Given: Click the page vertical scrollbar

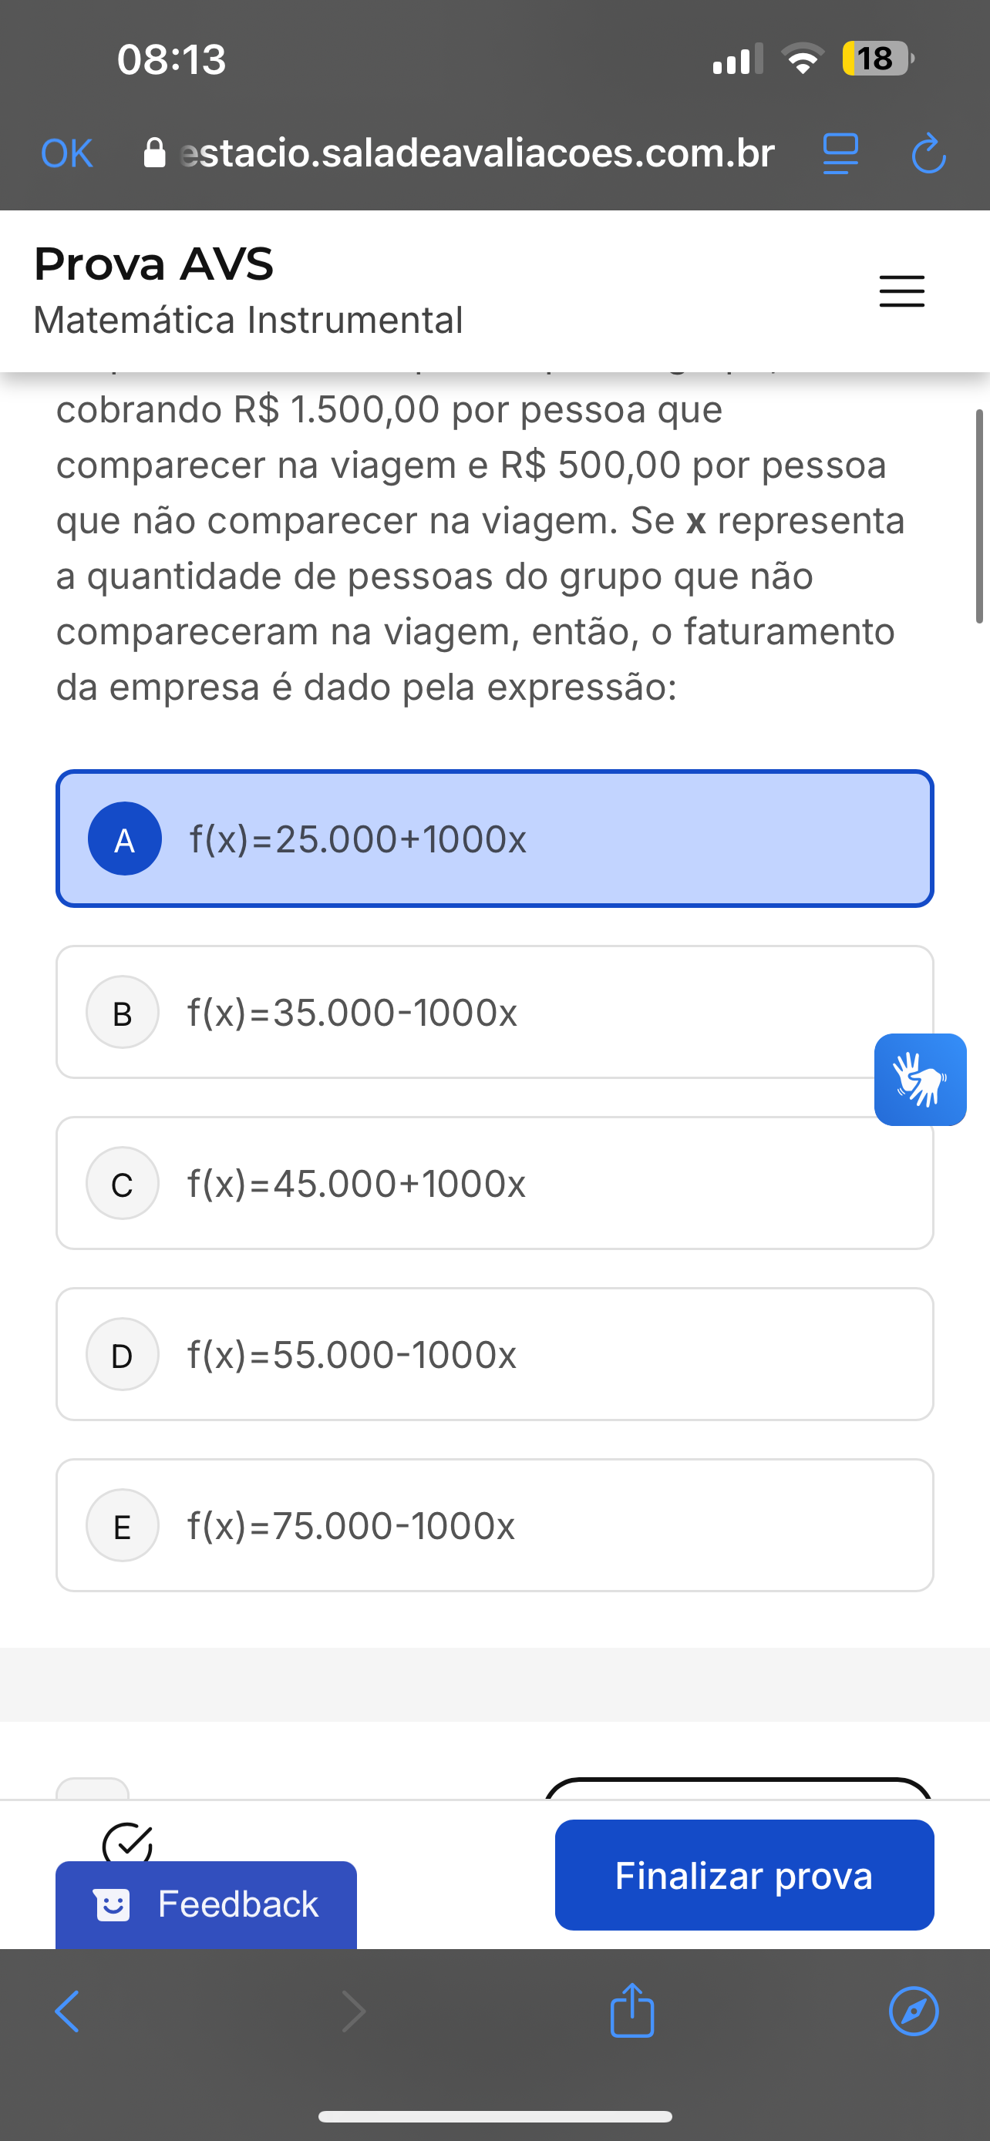Looking at the screenshot, I should (979, 516).
